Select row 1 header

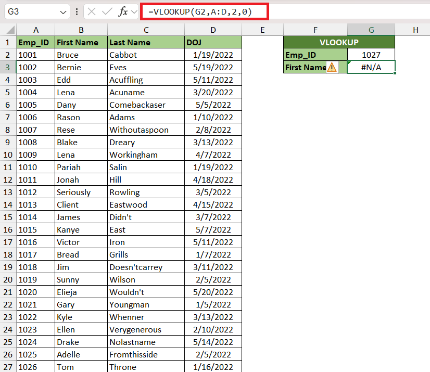coord(8,43)
